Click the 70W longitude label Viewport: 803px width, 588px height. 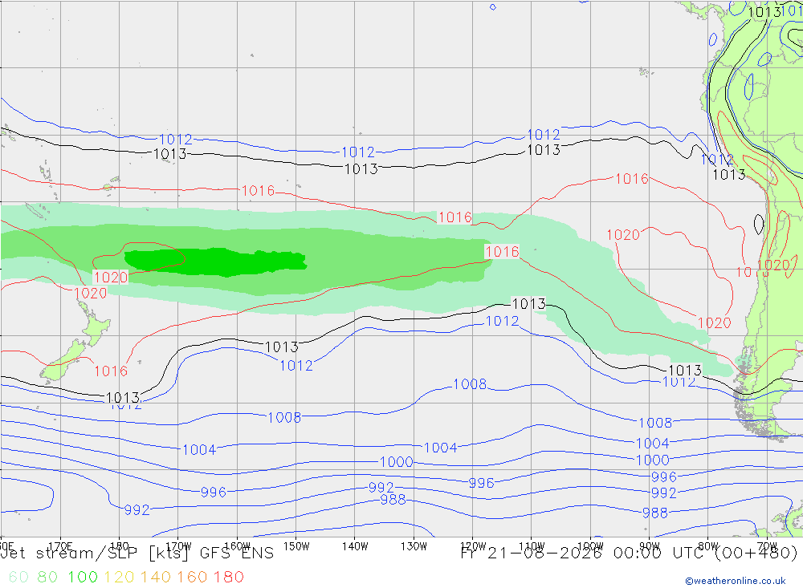pyautogui.click(x=767, y=546)
